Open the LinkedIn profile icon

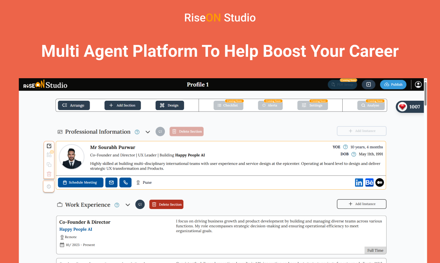(359, 182)
